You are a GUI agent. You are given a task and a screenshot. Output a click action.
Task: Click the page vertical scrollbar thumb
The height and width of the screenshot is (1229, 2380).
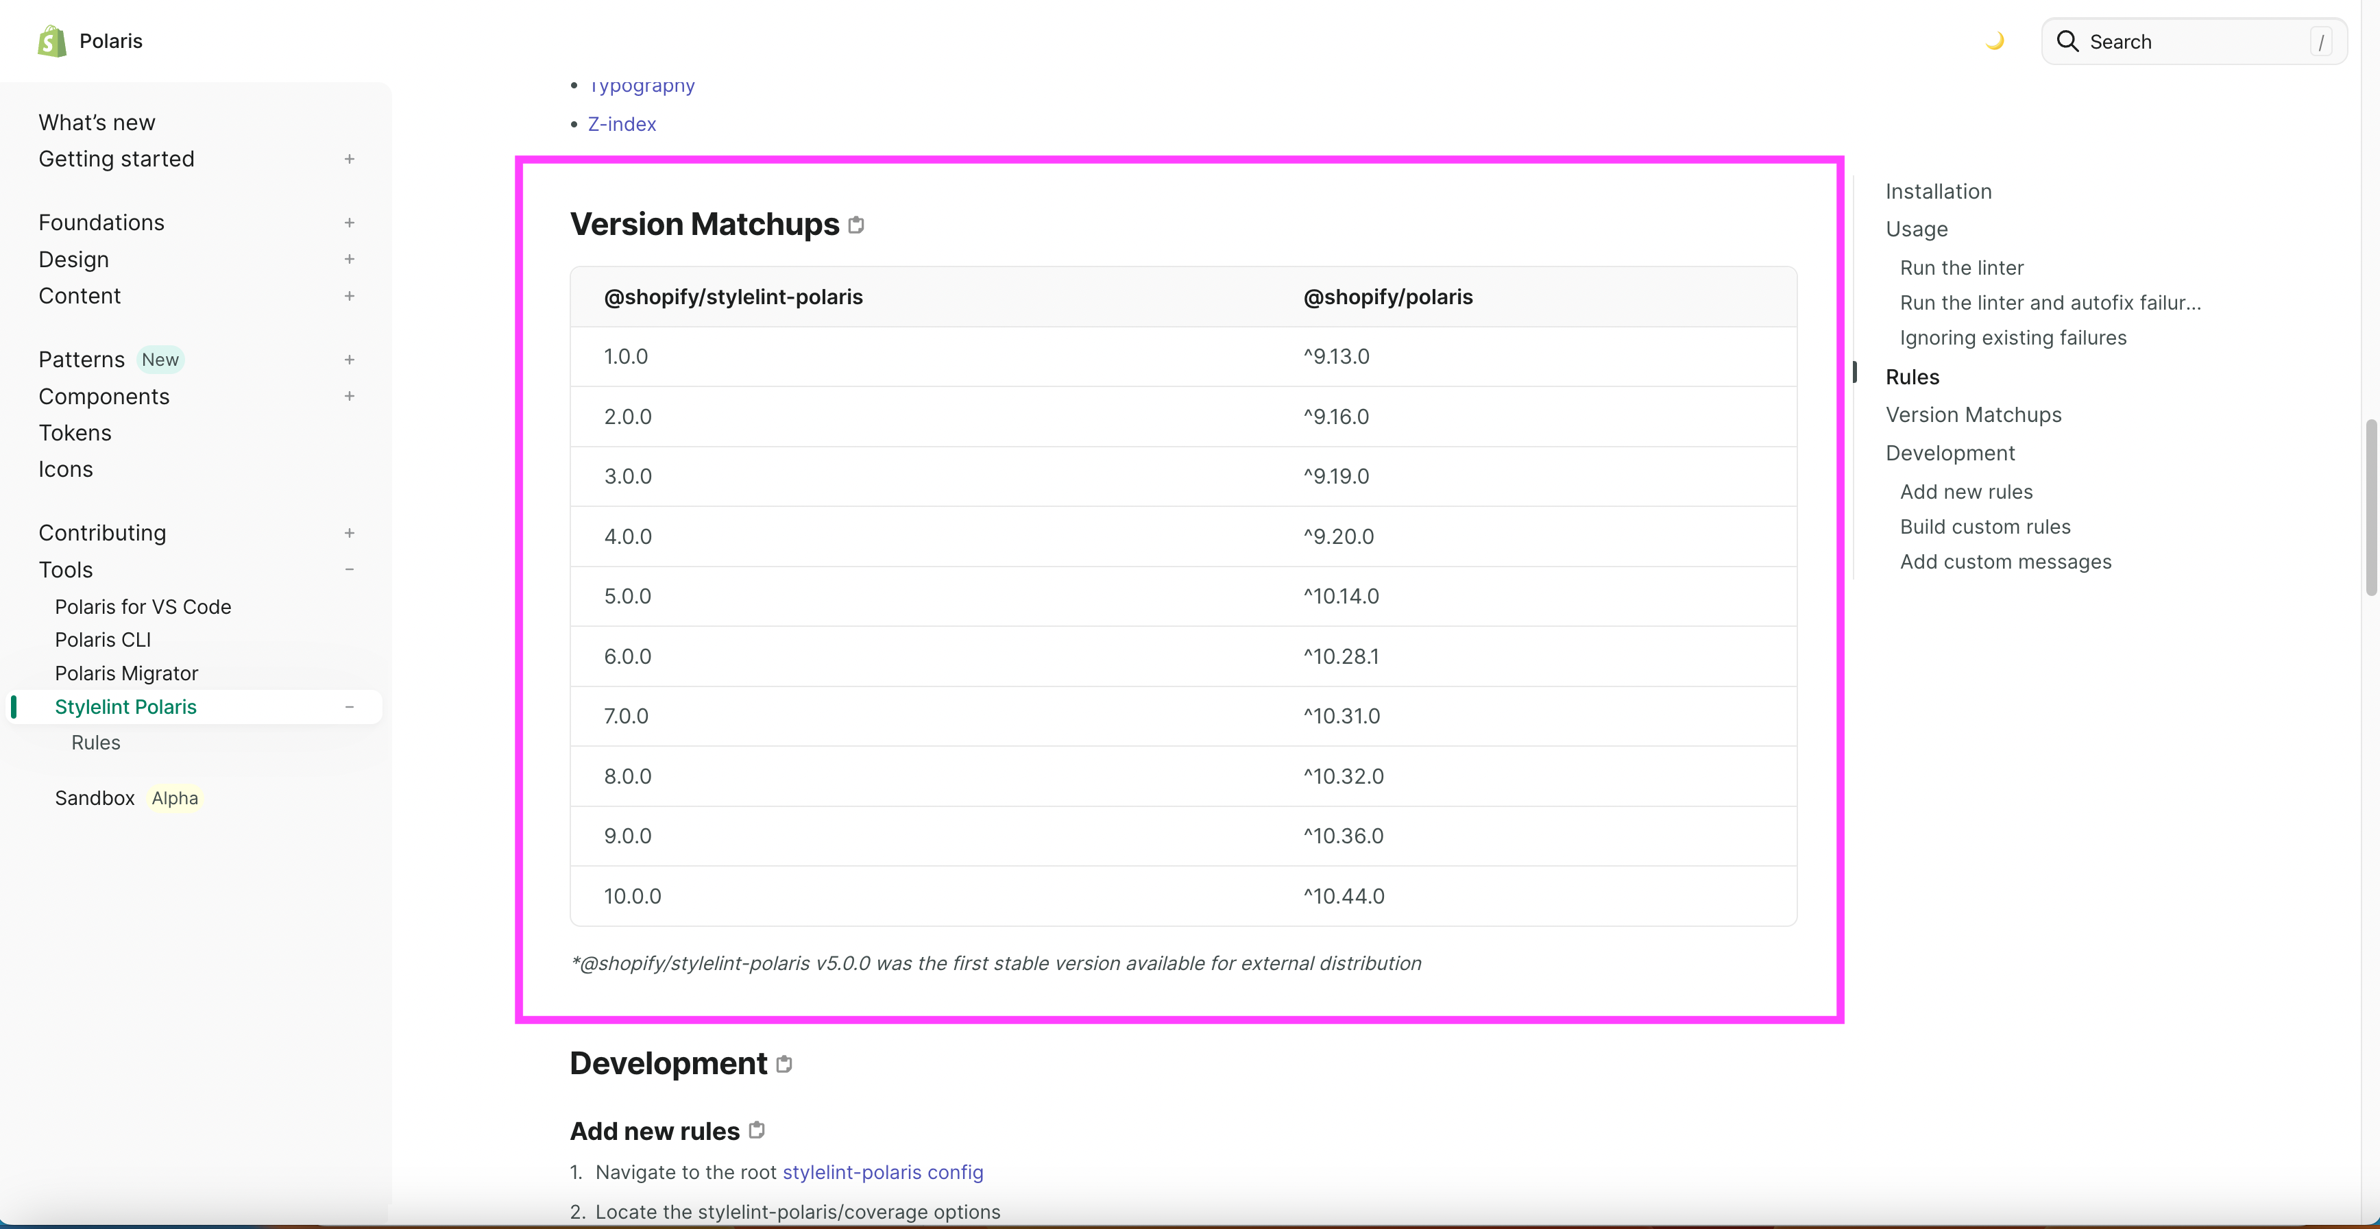point(2371,508)
